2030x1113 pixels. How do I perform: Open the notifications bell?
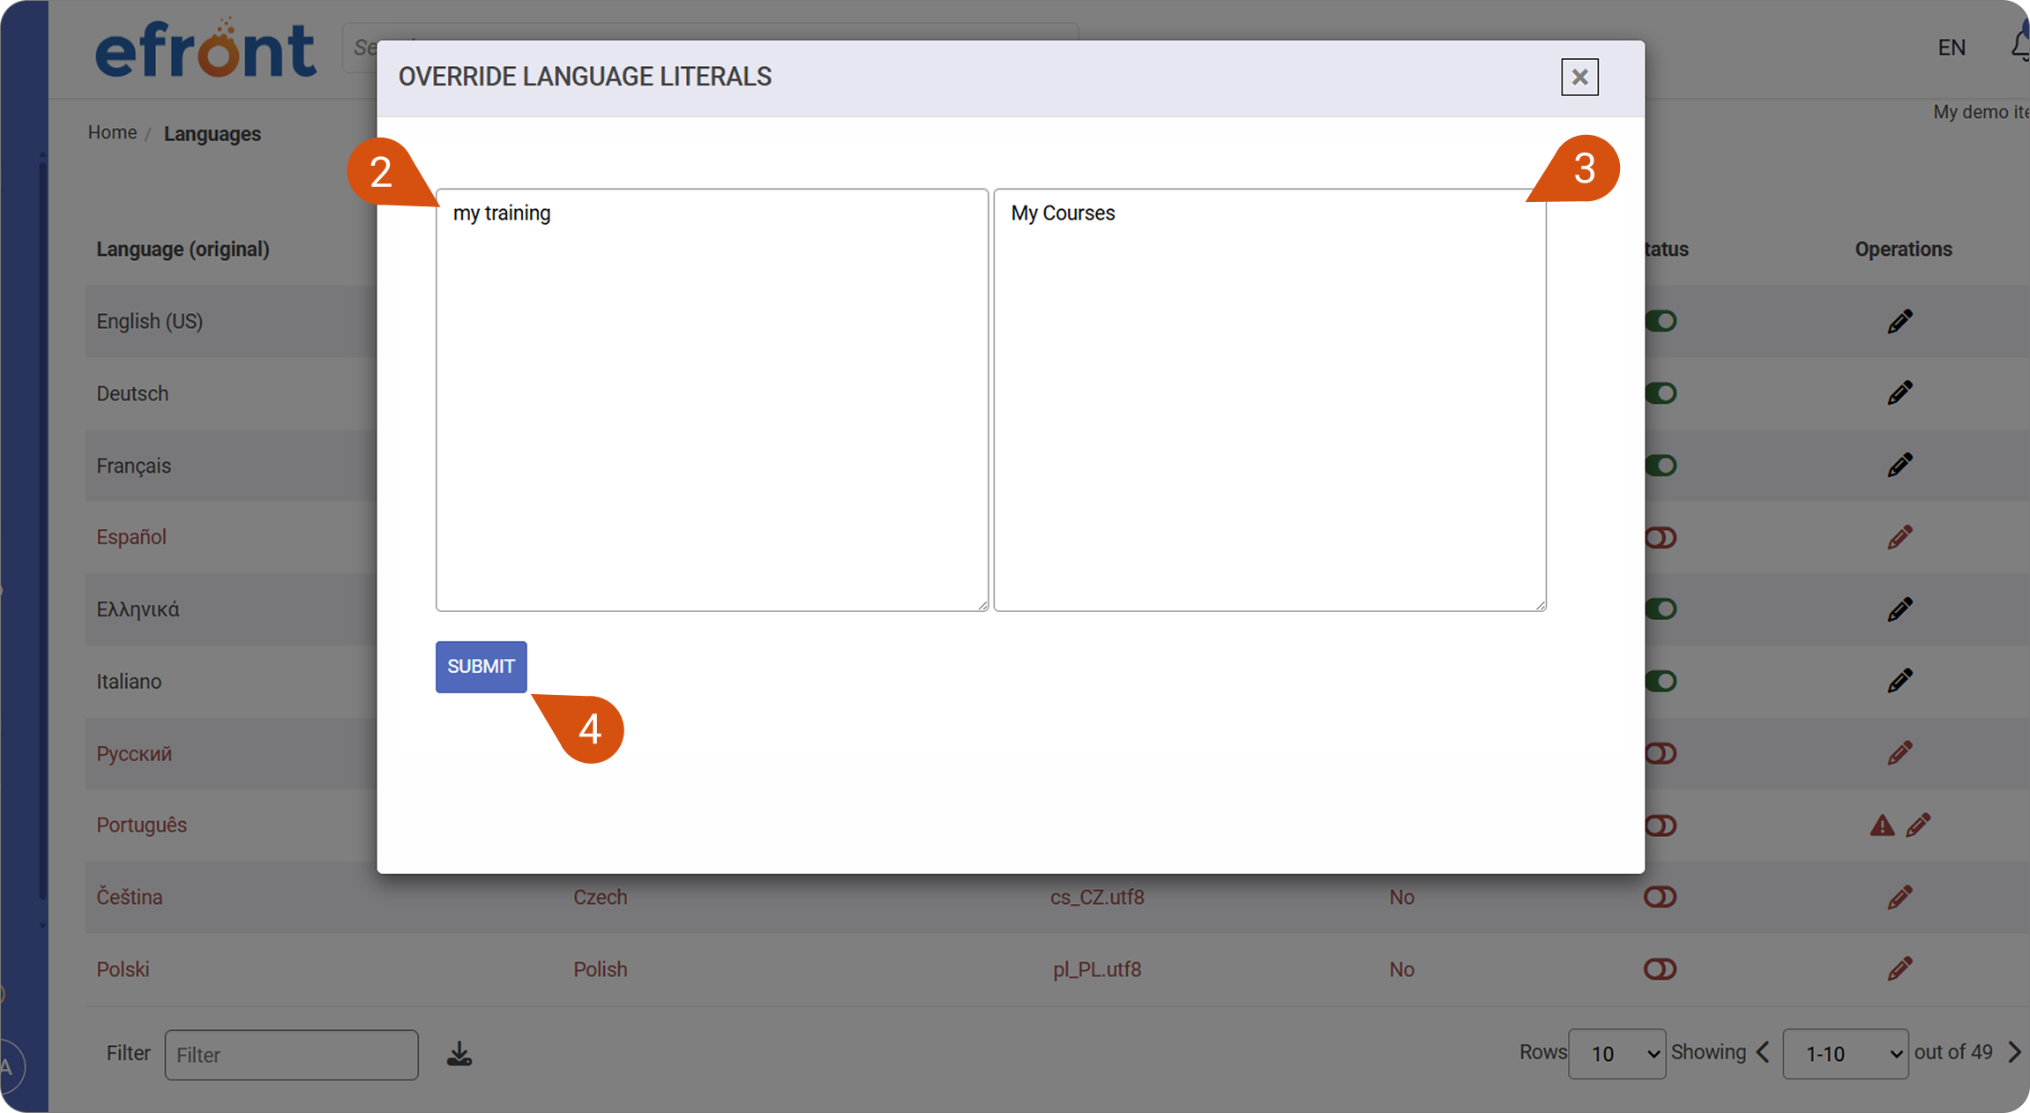(2021, 44)
